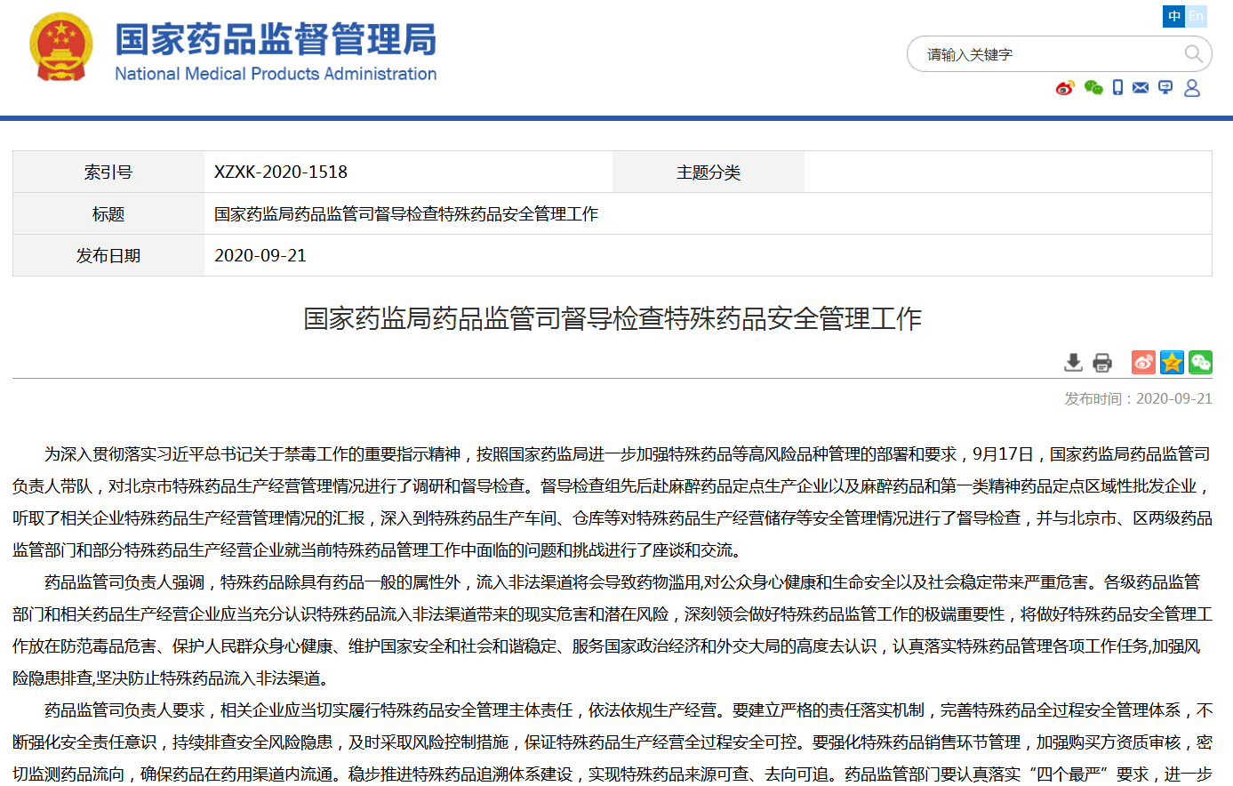
Task: Open the header Weibo icon
Action: pos(1065,87)
